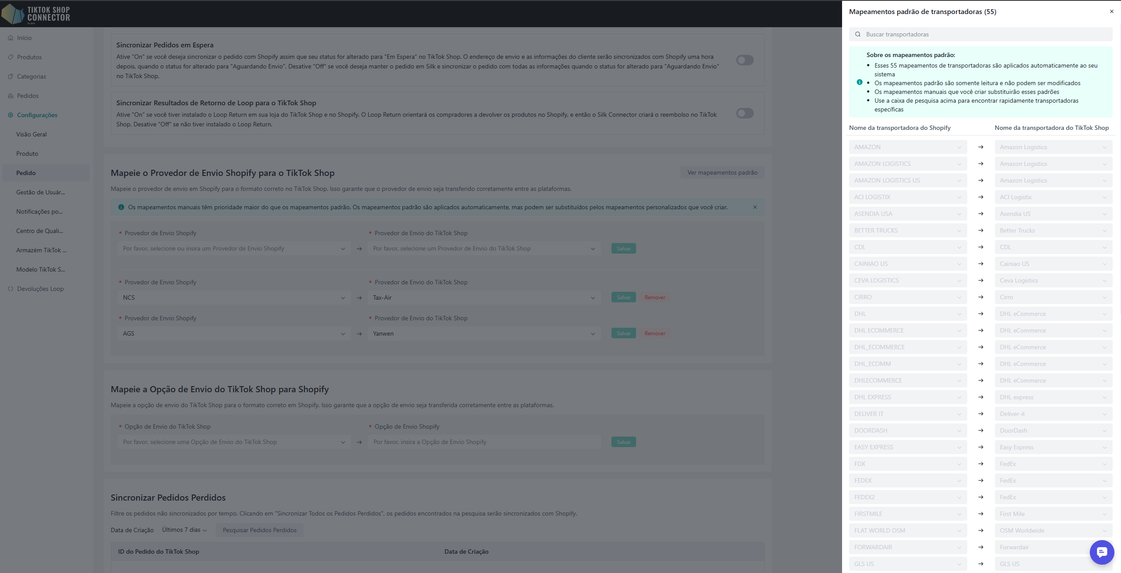
Task: Click Pesquisar Pedidos Perdidos button
Action: 260,530
